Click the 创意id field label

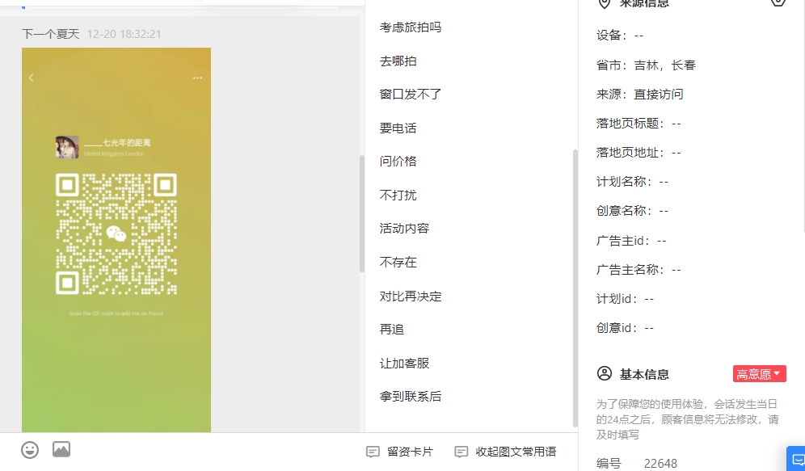(617, 328)
